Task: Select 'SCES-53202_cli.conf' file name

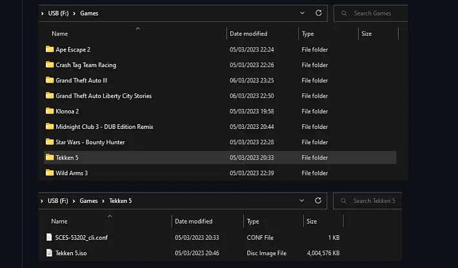Action: (81, 237)
